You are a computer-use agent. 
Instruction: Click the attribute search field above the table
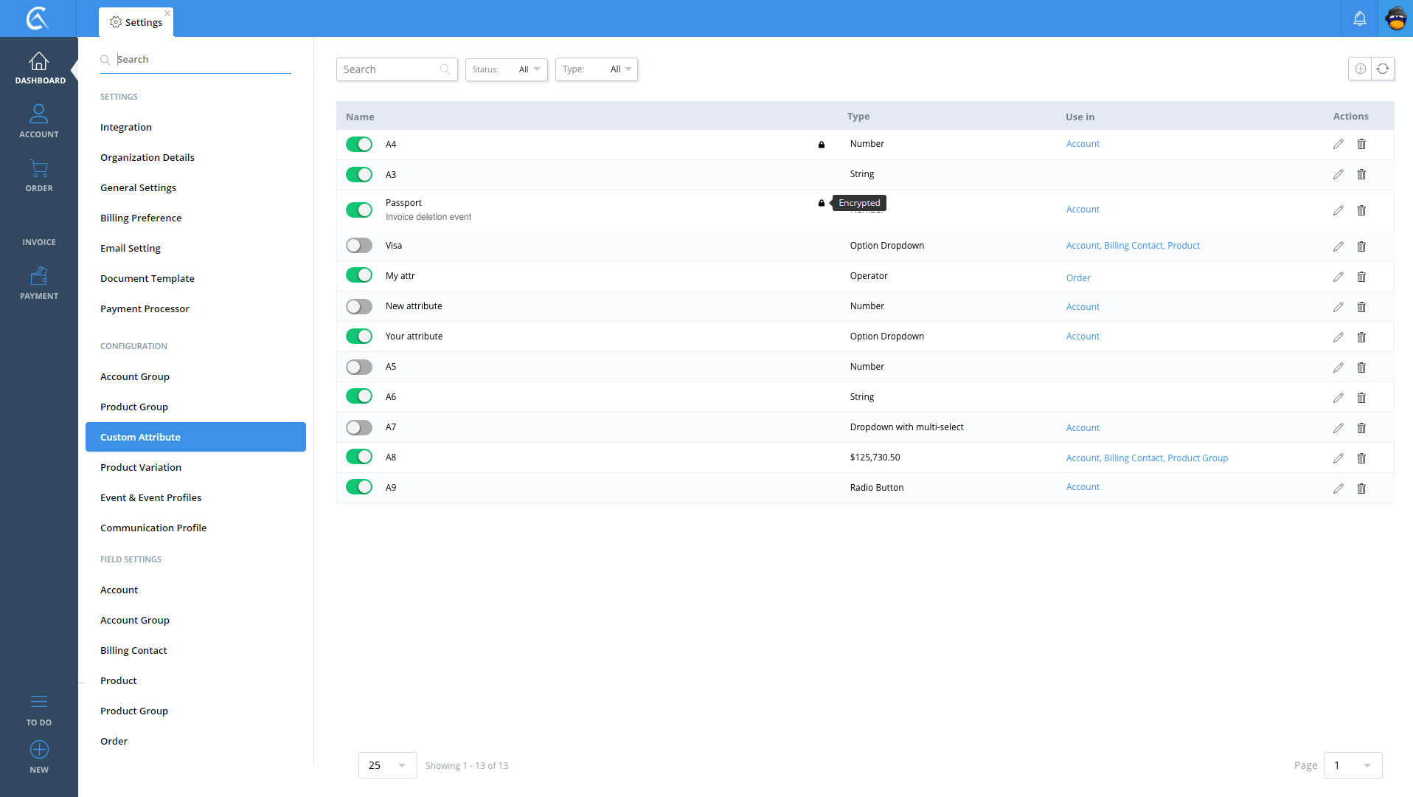[389, 69]
